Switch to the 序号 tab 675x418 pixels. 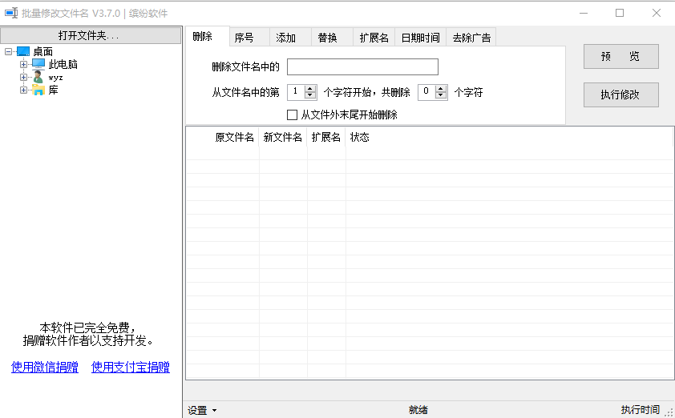click(x=244, y=38)
